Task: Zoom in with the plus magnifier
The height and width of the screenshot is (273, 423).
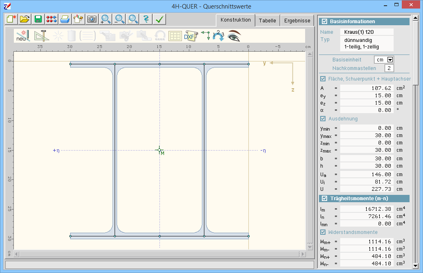Action: click(106, 19)
